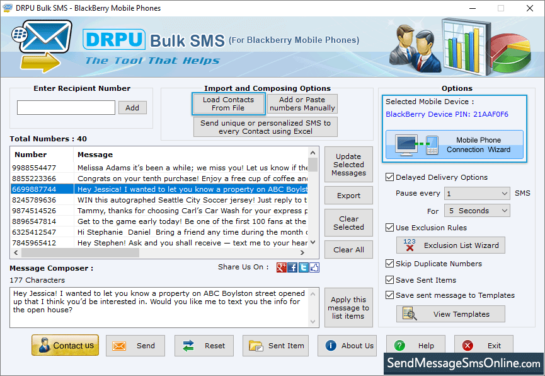
Task: Click the Message column header
Action: pyautogui.click(x=191, y=155)
